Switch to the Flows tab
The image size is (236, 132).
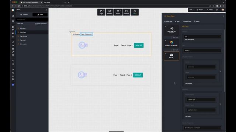pyautogui.click(x=40, y=15)
